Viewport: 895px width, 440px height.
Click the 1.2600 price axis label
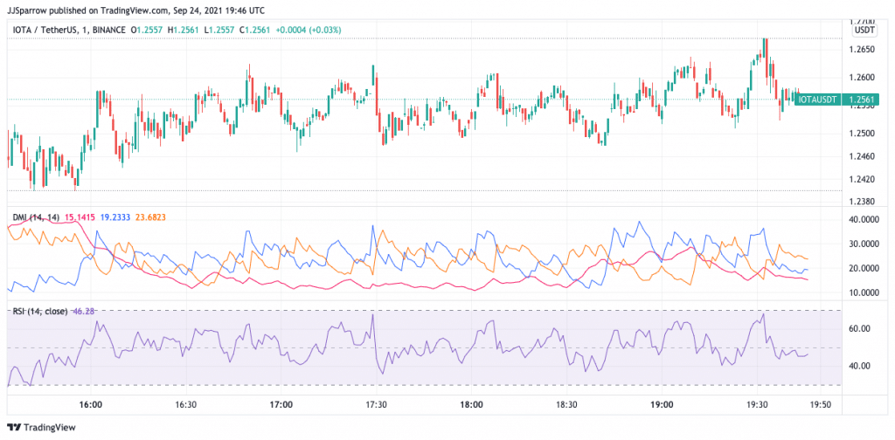click(863, 78)
